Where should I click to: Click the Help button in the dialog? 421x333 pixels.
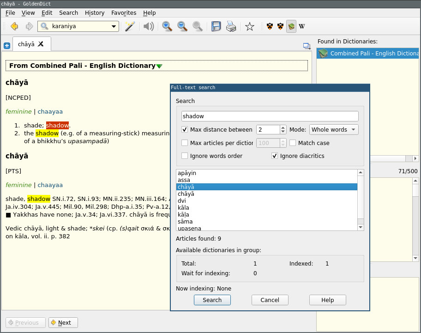[x=328, y=300]
